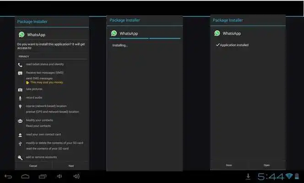The width and height of the screenshot is (304, 183).
Task: Click the location pin icon
Action: click(x=20, y=107)
